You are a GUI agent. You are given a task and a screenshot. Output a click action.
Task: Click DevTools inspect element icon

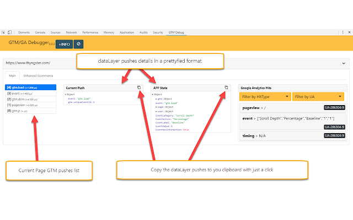click(4, 33)
